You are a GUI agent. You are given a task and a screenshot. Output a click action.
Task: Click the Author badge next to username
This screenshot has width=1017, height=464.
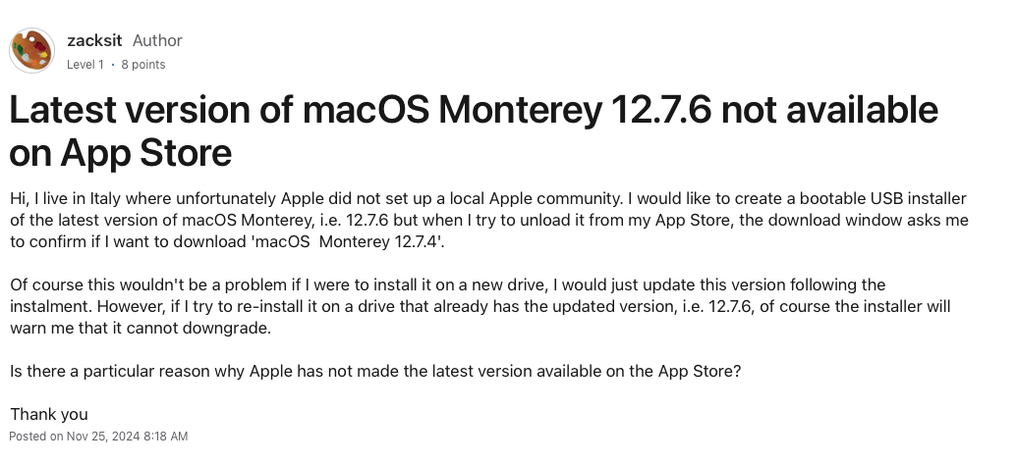pyautogui.click(x=157, y=40)
